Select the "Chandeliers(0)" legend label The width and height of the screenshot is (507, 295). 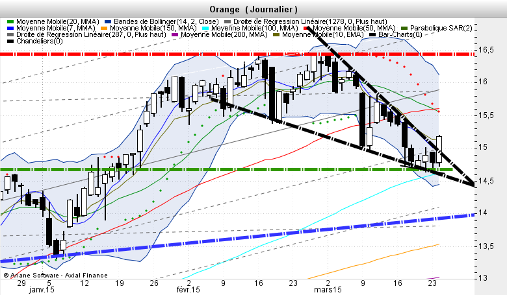40,41
